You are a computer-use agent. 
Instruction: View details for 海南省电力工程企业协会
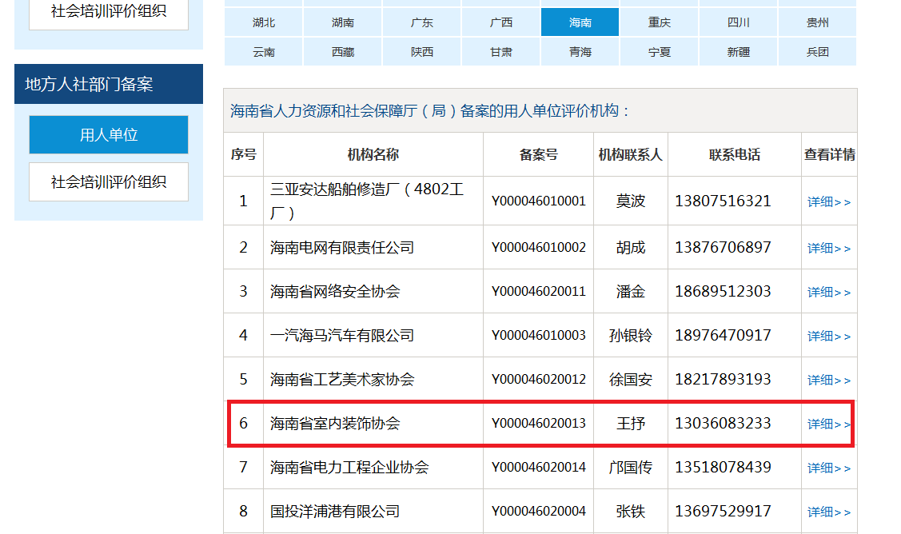pos(828,468)
